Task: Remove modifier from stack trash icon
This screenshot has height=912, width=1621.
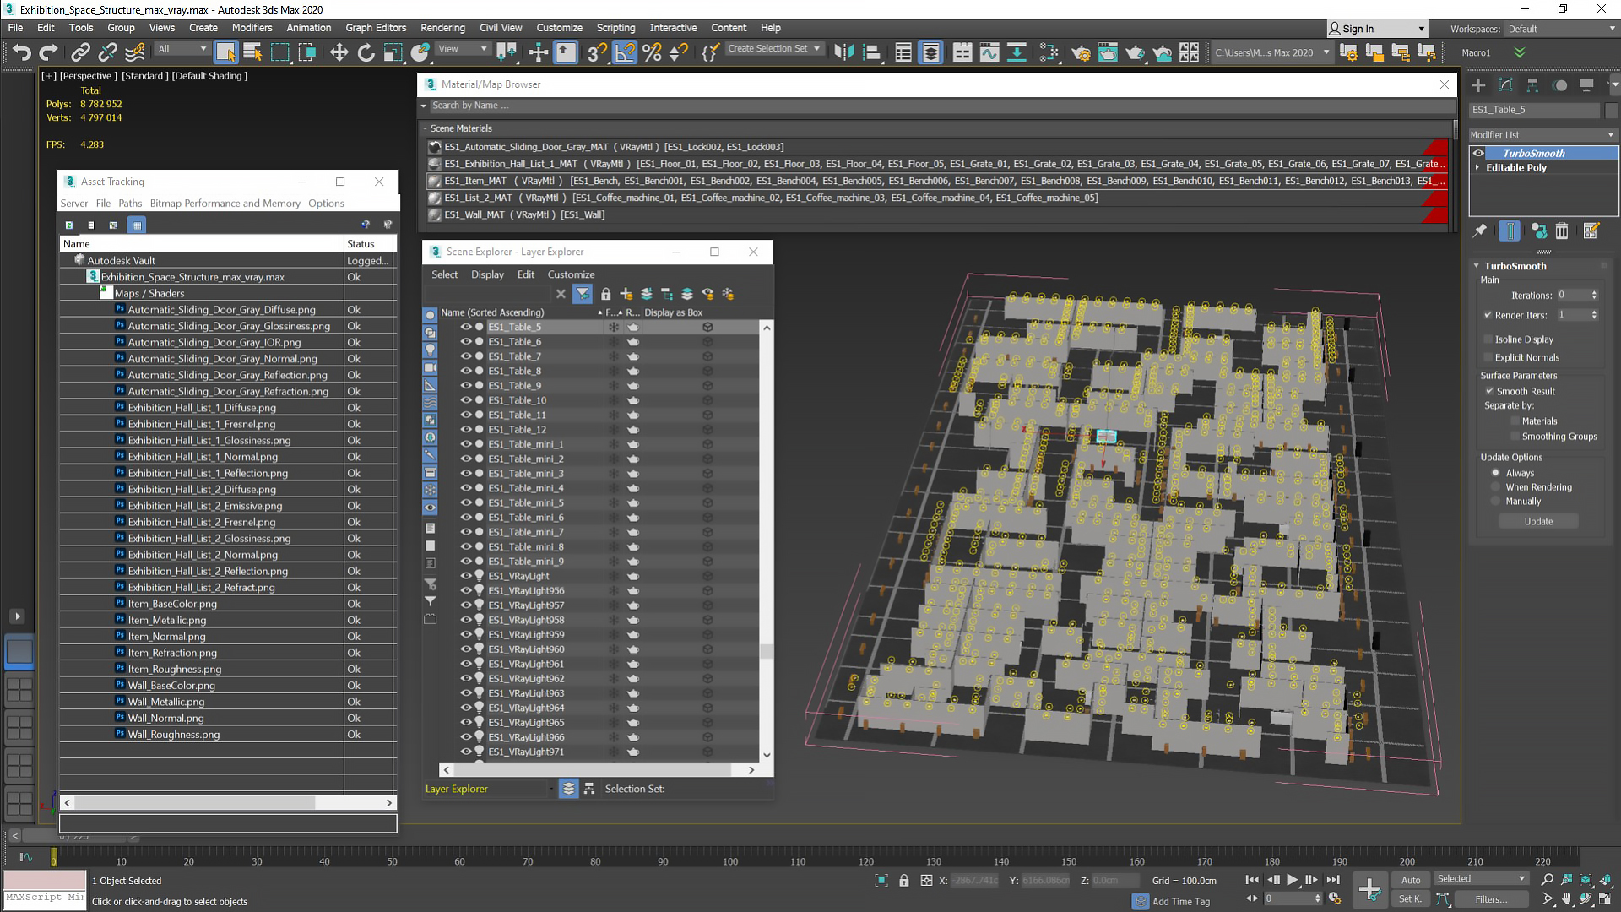Action: [1562, 231]
